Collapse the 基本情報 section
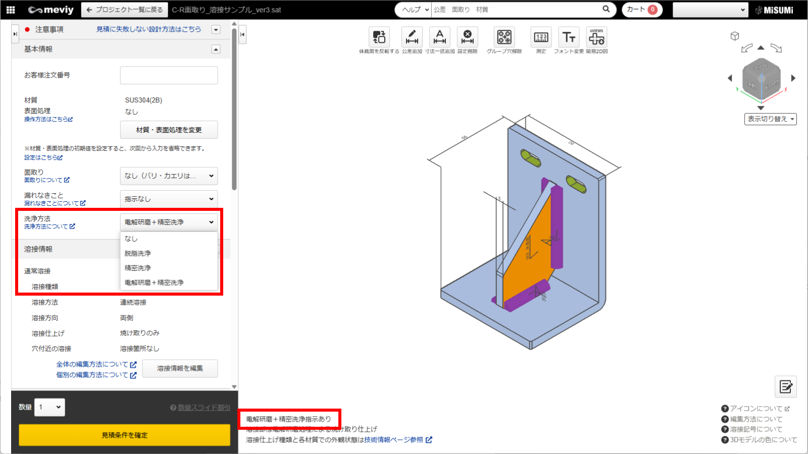Viewport: 808px width, 454px height. [x=216, y=49]
